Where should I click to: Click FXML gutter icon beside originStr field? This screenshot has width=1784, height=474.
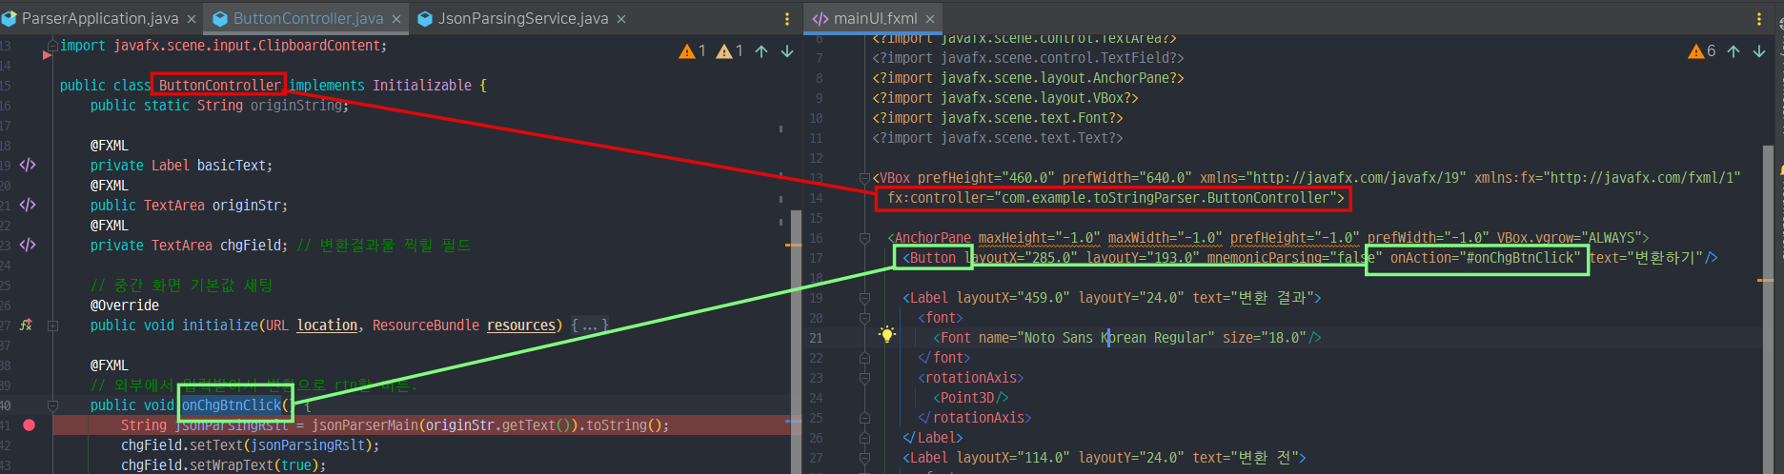(28, 205)
